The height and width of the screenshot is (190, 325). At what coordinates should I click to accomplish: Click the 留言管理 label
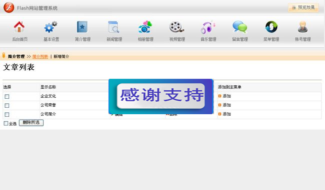(x=240, y=39)
